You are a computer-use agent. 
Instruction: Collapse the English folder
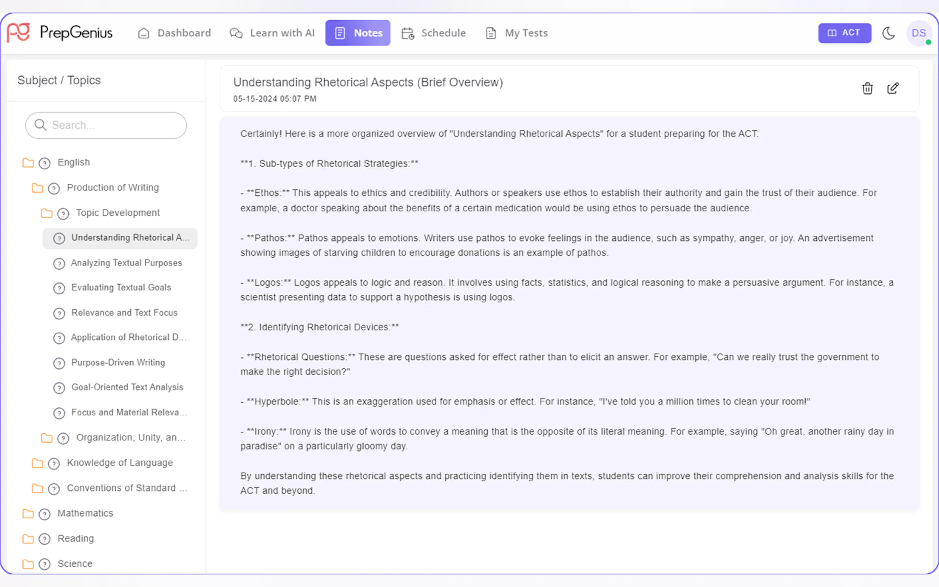click(28, 163)
